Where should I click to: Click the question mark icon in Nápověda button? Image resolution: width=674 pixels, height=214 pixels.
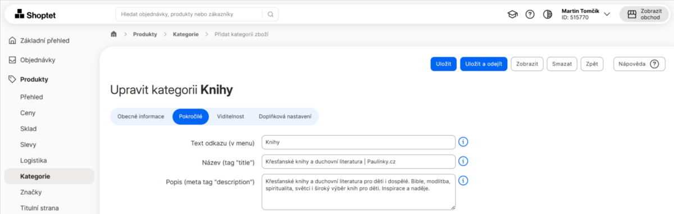(654, 64)
